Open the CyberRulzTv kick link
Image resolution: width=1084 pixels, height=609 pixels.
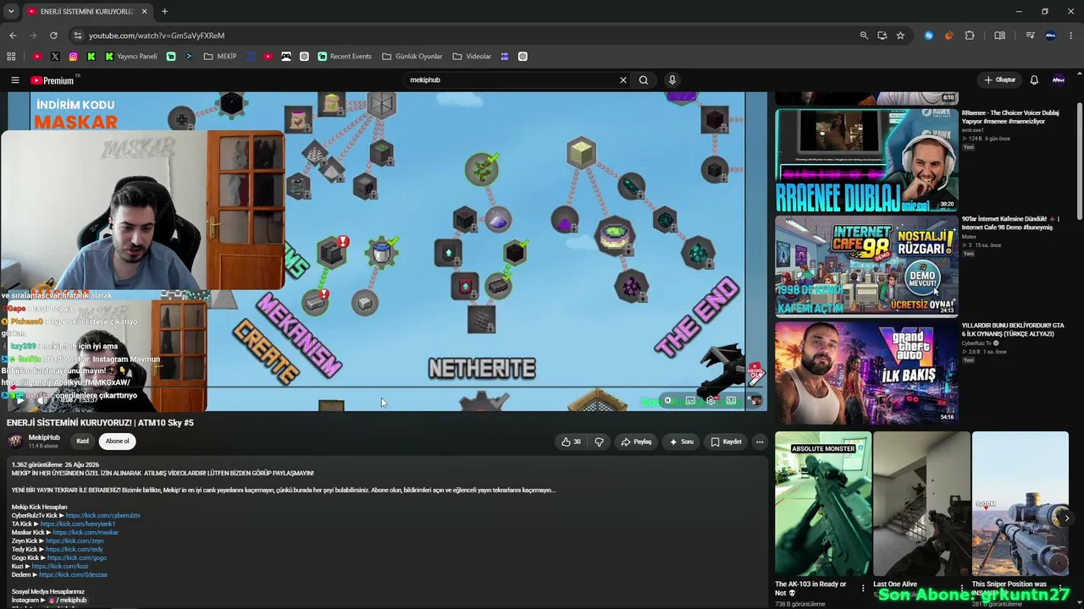tap(102, 516)
